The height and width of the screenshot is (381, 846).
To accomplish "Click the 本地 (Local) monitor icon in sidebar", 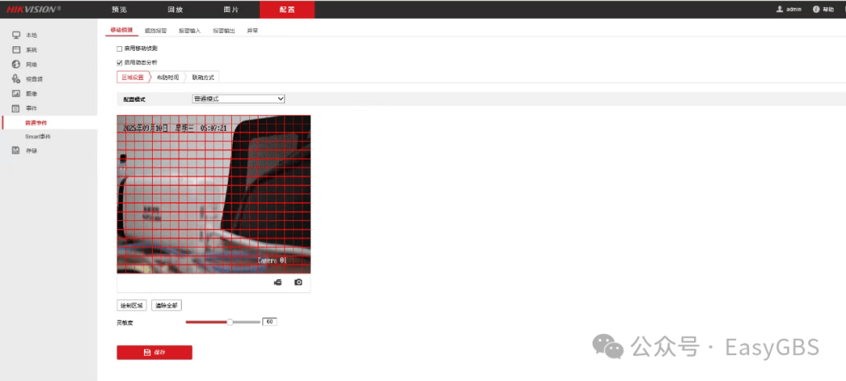I will click(16, 35).
